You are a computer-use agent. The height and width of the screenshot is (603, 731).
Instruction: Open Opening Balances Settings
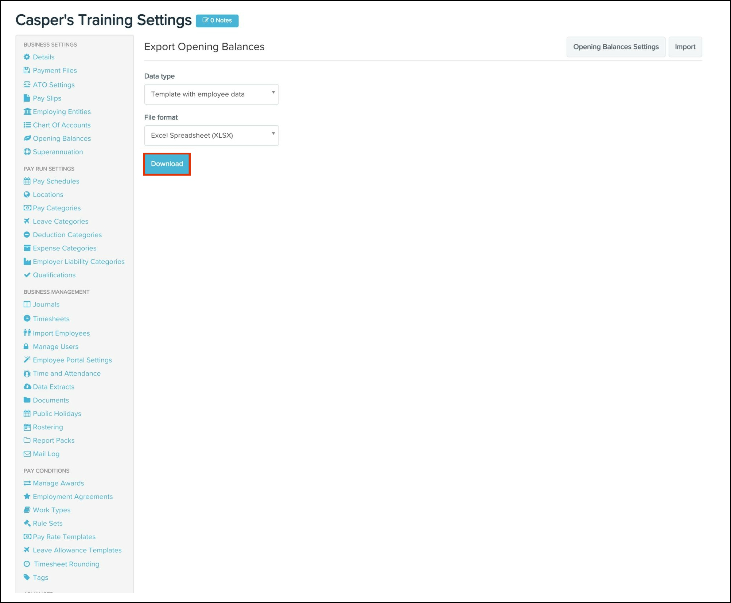tap(615, 47)
